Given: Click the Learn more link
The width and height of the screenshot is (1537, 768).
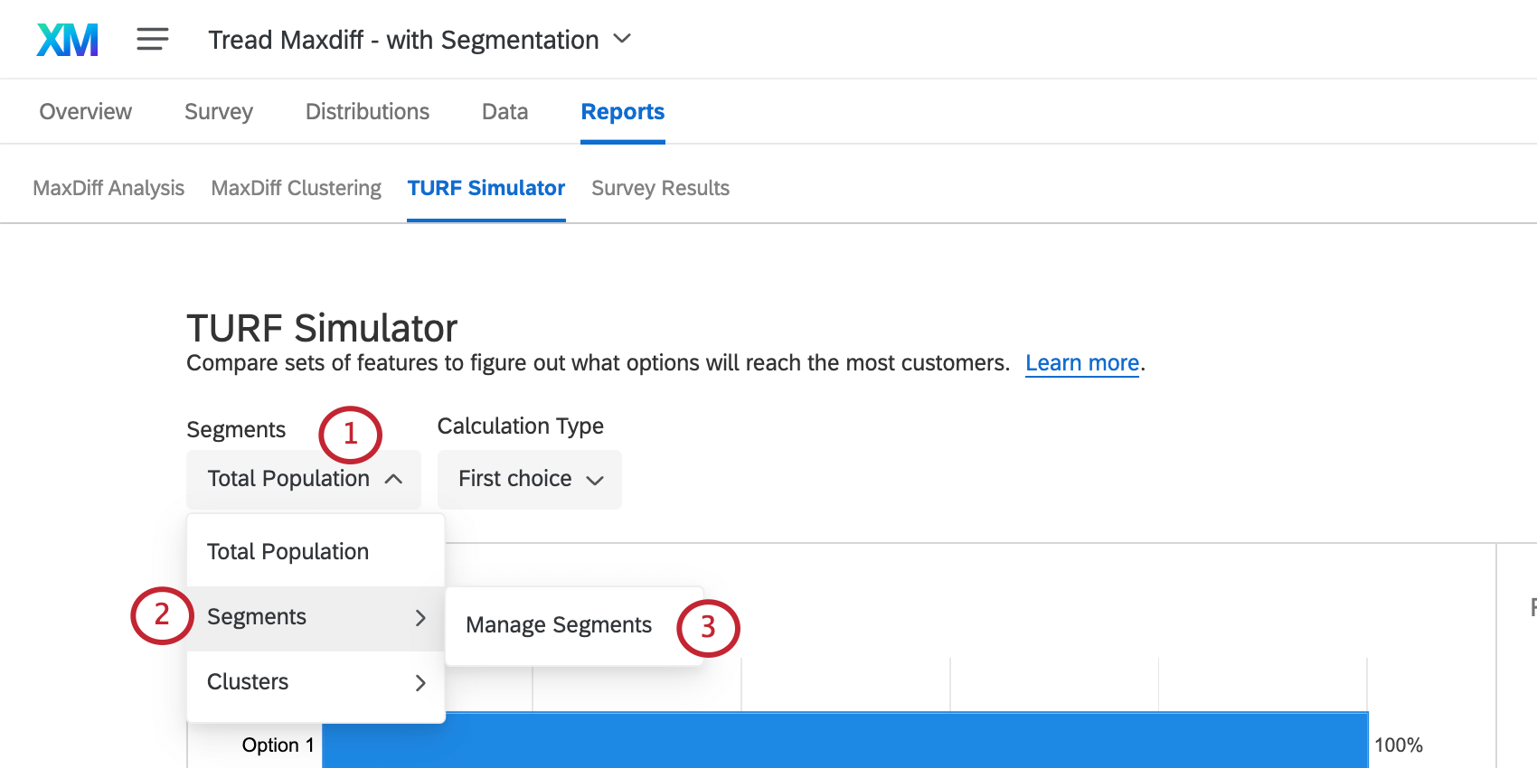Looking at the screenshot, I should pyautogui.click(x=1081, y=362).
